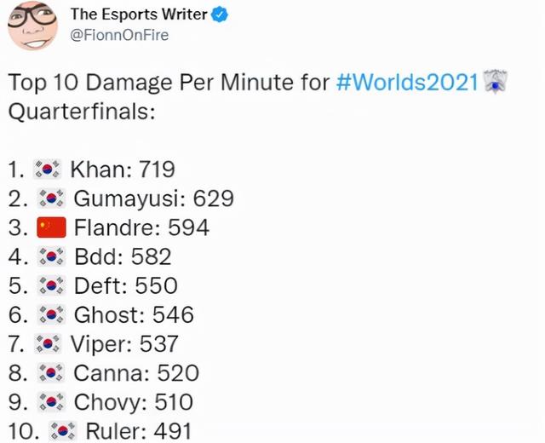Click the Korean flag beside Bdd
Viewport: 545px width, 443px height.
pos(53,257)
